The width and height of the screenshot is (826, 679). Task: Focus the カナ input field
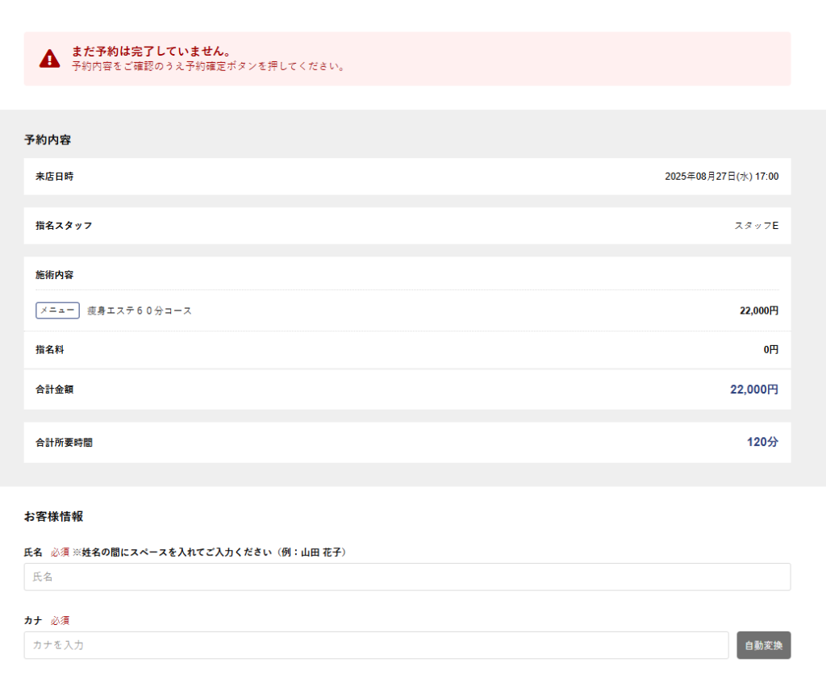(376, 645)
